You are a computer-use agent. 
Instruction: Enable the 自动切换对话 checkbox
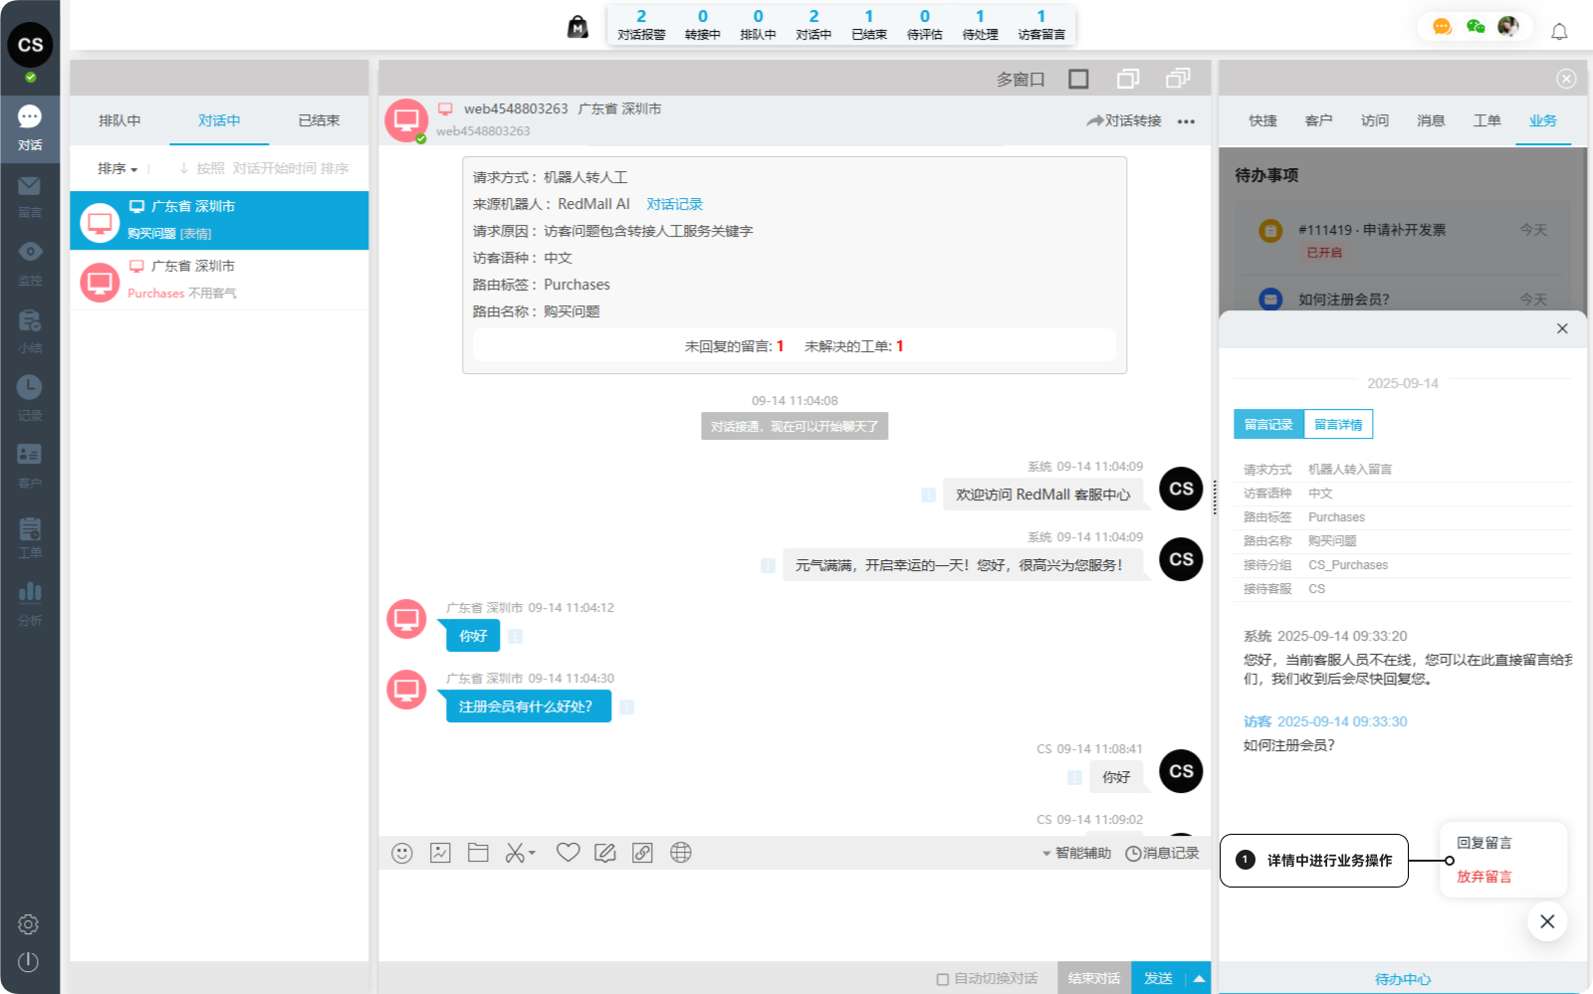pos(942,979)
